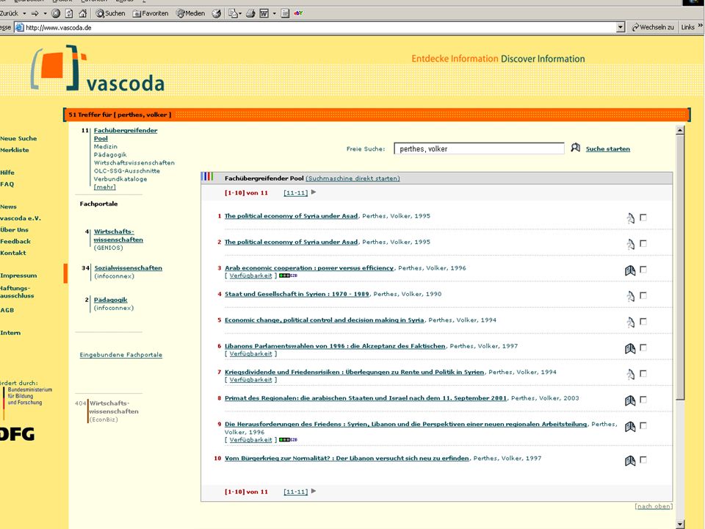Open the Hilfe navigation item
The height and width of the screenshot is (529, 705).
(x=7, y=173)
